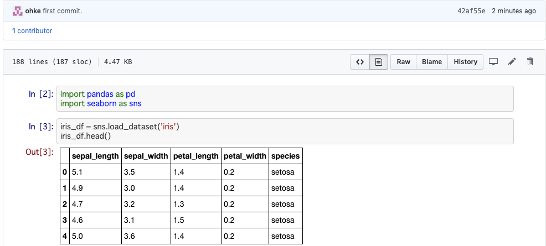Open file in GitHub Desktop
Viewport: 546px width, 246px height.
pos(494,62)
